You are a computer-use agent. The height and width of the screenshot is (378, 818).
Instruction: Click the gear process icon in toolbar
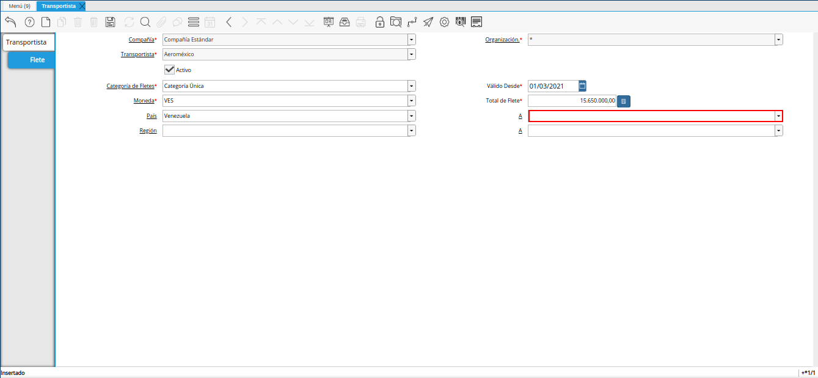click(444, 22)
